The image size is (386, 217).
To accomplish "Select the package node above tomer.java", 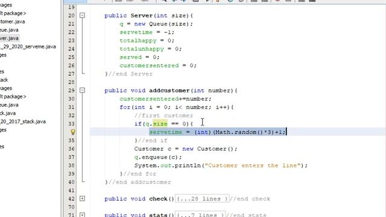I will (x=13, y=13).
